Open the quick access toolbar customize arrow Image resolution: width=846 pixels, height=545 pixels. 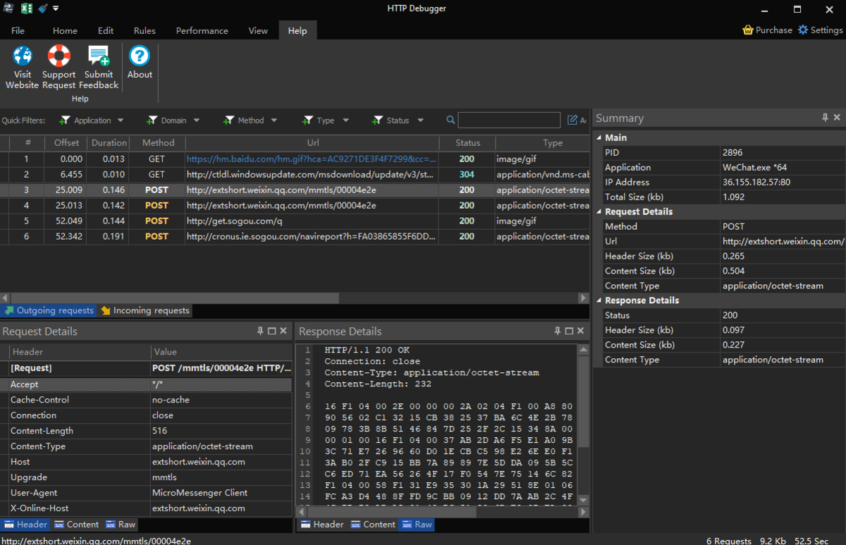(x=56, y=8)
